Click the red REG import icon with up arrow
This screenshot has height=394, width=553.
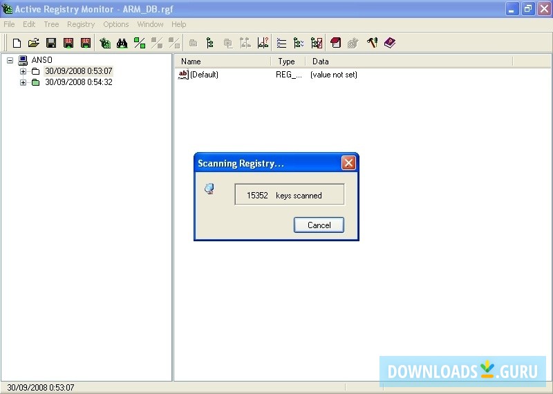(68, 43)
